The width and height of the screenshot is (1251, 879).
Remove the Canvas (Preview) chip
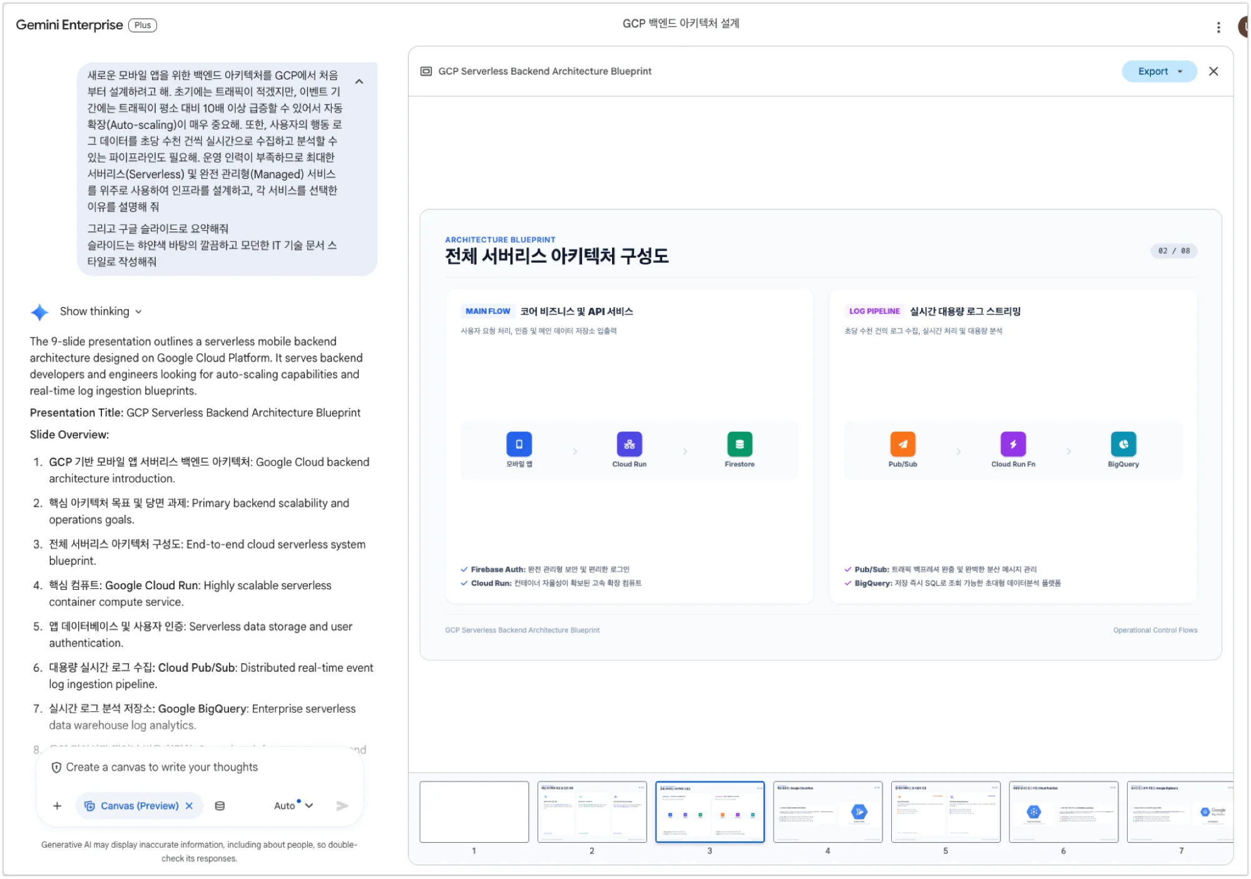[189, 806]
